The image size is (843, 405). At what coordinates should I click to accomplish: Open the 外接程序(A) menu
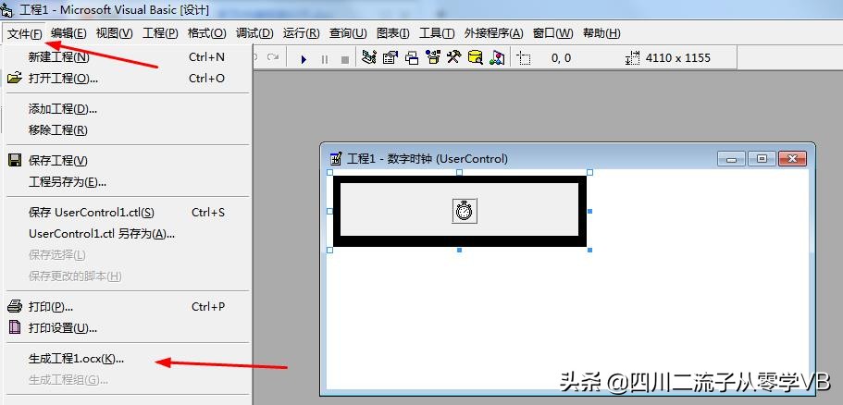click(x=493, y=33)
